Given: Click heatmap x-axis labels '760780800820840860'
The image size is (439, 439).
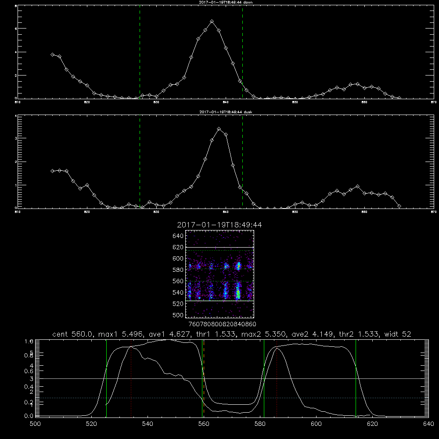Looking at the screenshot, I should pyautogui.click(x=222, y=324).
